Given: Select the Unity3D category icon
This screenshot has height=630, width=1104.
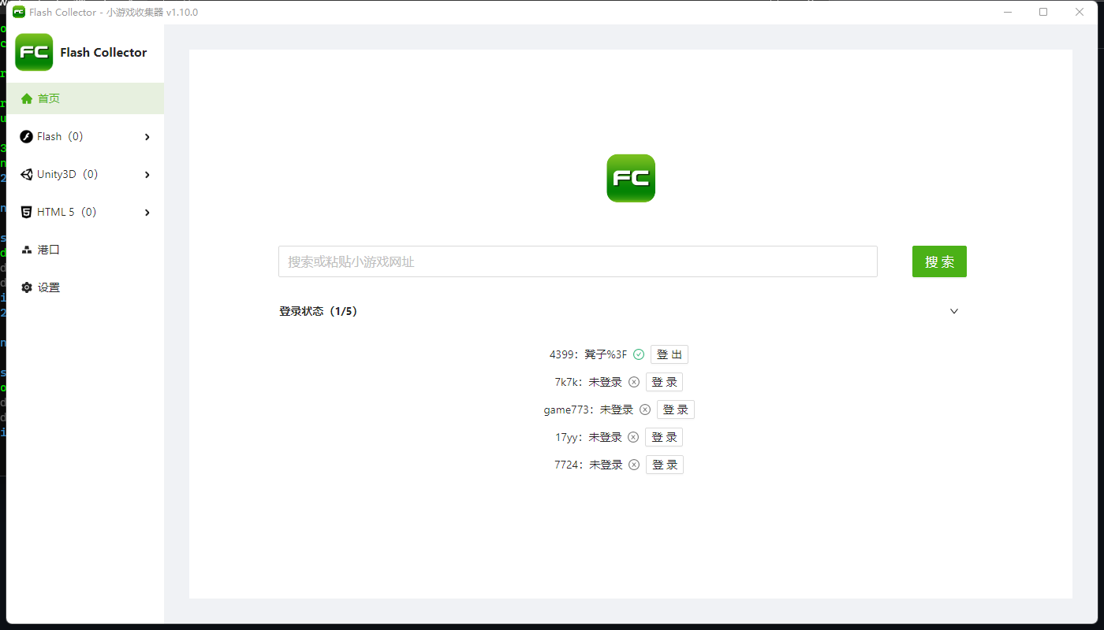Looking at the screenshot, I should [24, 174].
